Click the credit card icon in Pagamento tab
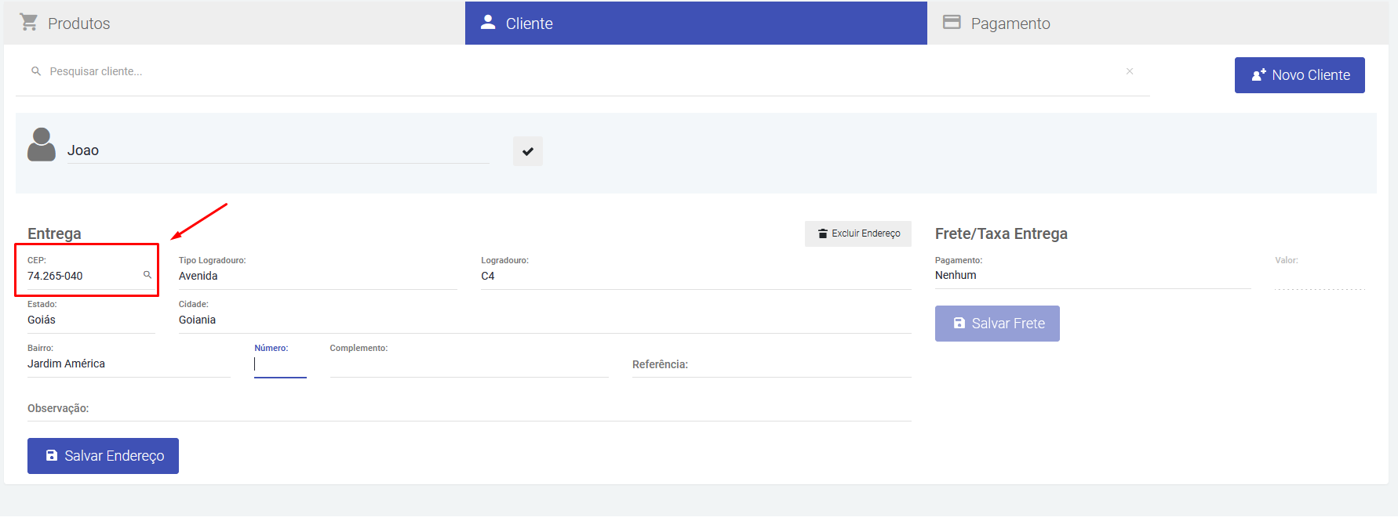The height and width of the screenshot is (521, 1398). tap(952, 23)
